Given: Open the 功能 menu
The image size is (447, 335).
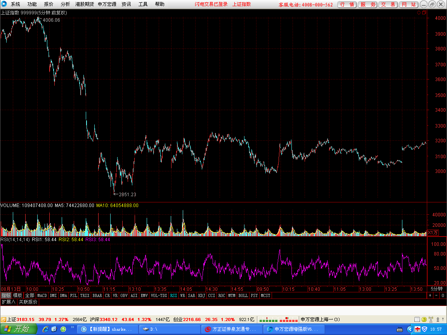Looking at the screenshot, I should click(32, 4).
